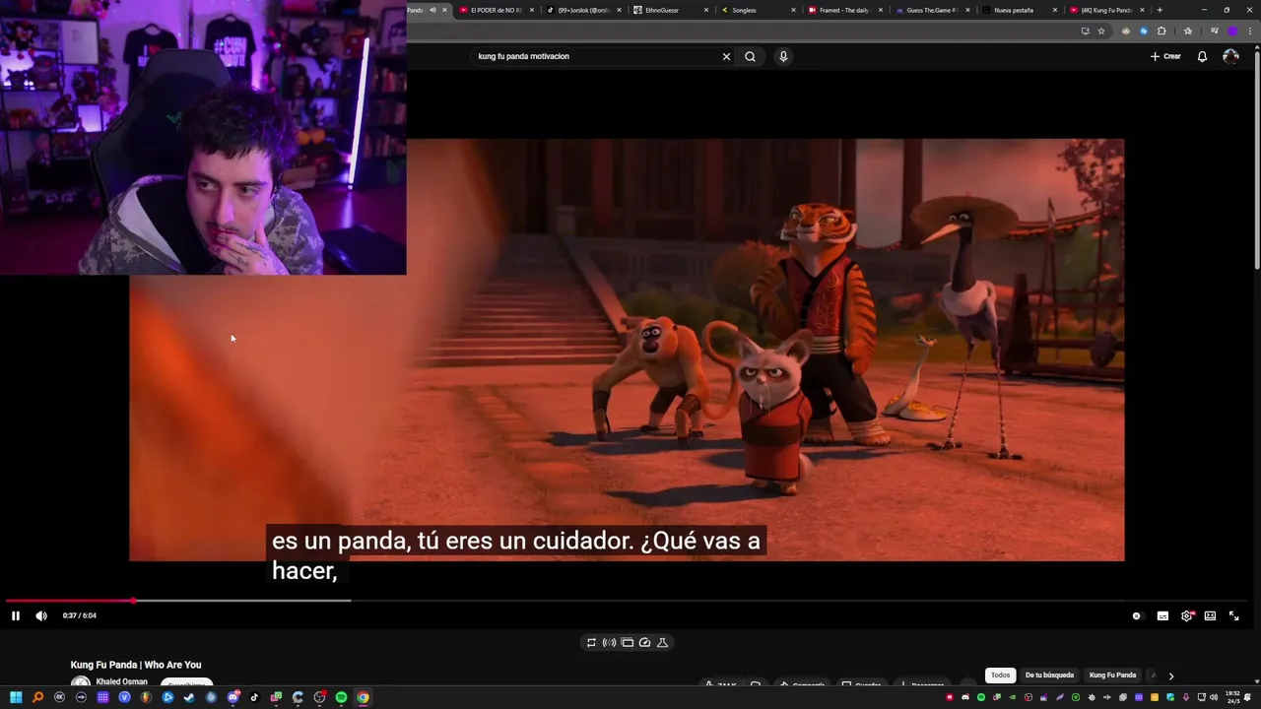The width and height of the screenshot is (1261, 709).
Task: Toggle subtitles with the captions button
Action: click(x=1162, y=615)
